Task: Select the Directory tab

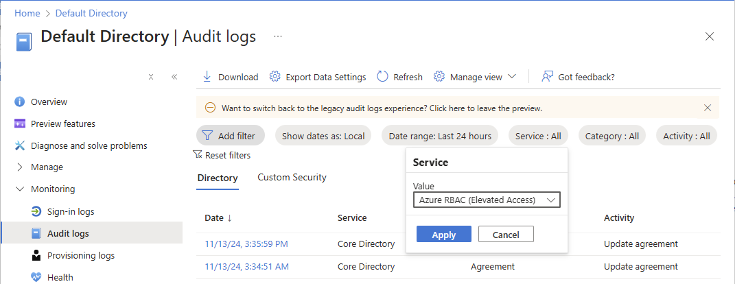Action: (217, 178)
